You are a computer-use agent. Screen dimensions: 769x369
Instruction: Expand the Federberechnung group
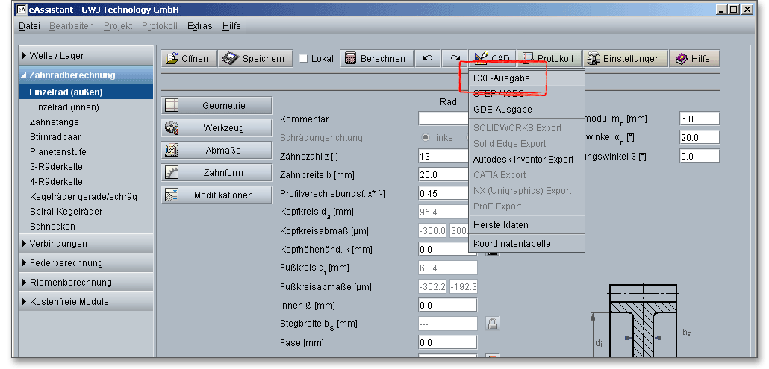click(66, 263)
